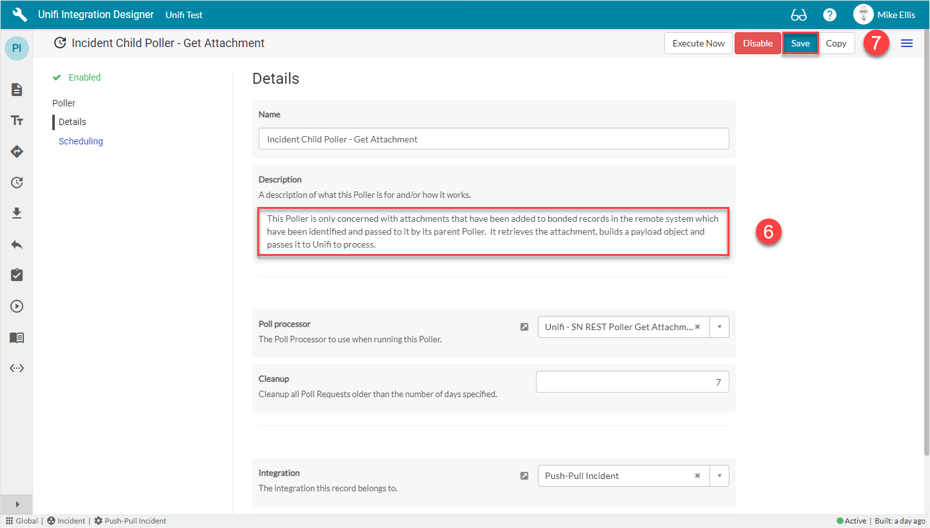Open the Poll processor dropdown

[x=718, y=327]
